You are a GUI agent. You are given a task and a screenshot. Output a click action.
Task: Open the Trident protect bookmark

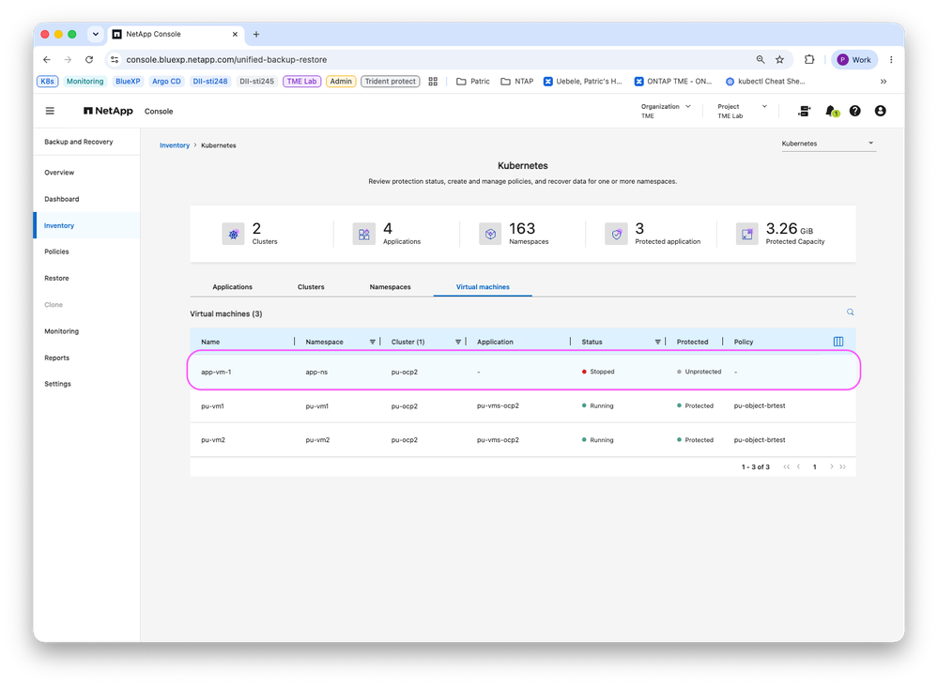[x=390, y=82]
